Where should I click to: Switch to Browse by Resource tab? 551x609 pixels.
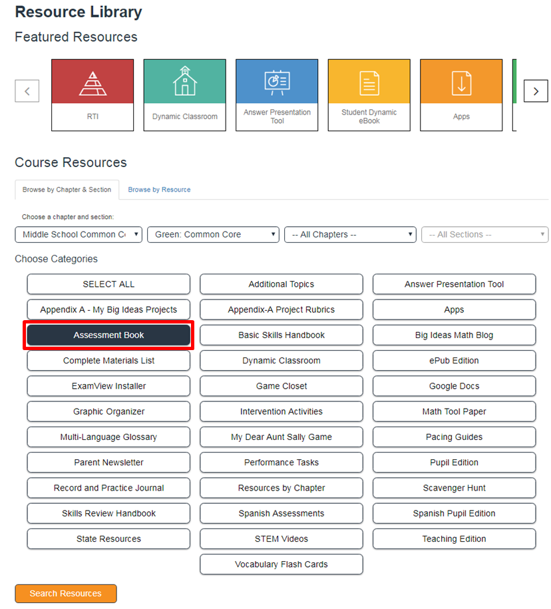pos(159,190)
